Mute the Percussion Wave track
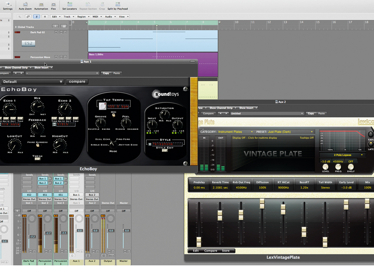Image resolution: width=374 pixels, height=277 pixels. pyautogui.click(x=61, y=57)
